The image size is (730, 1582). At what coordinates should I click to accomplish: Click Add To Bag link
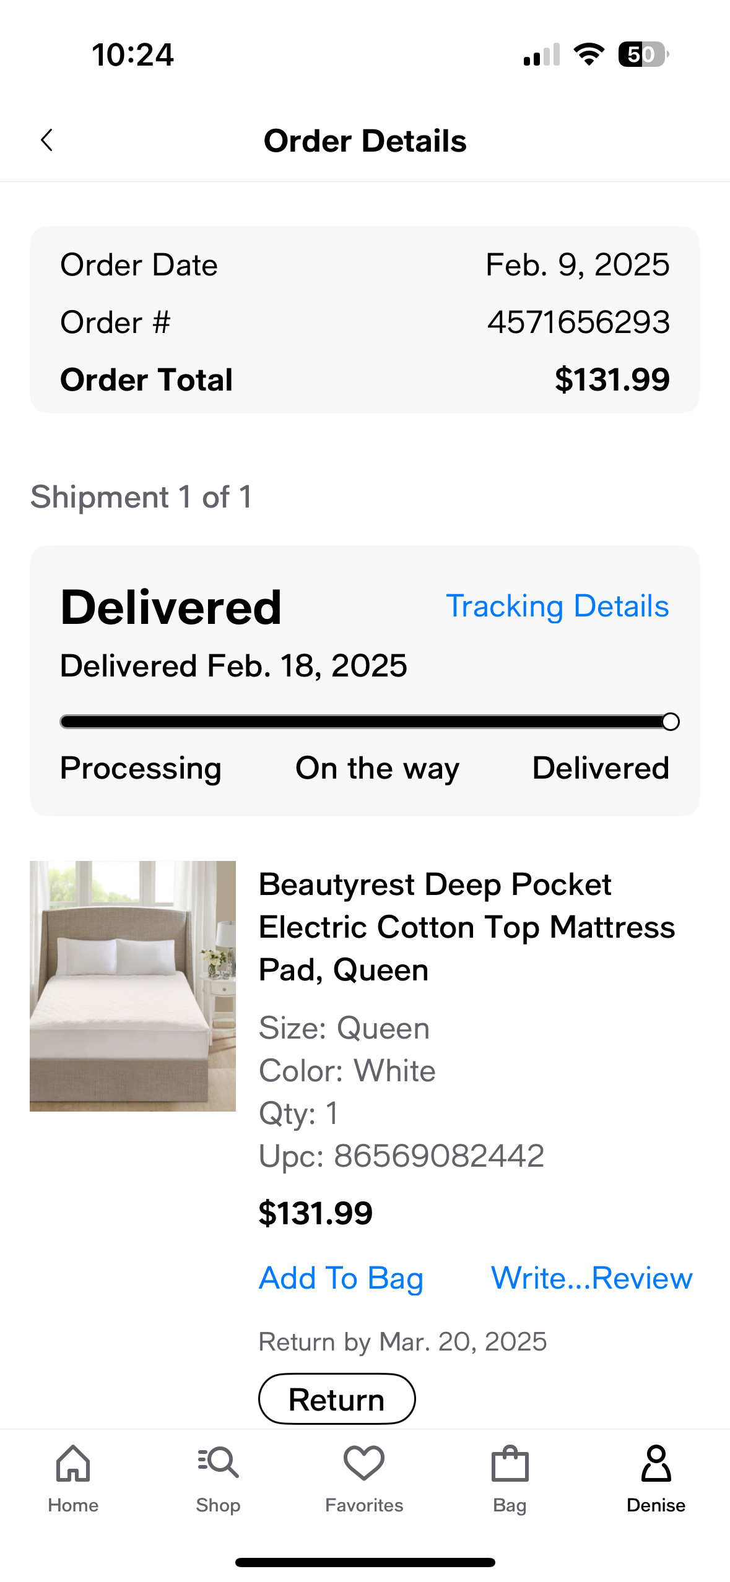pyautogui.click(x=341, y=1279)
